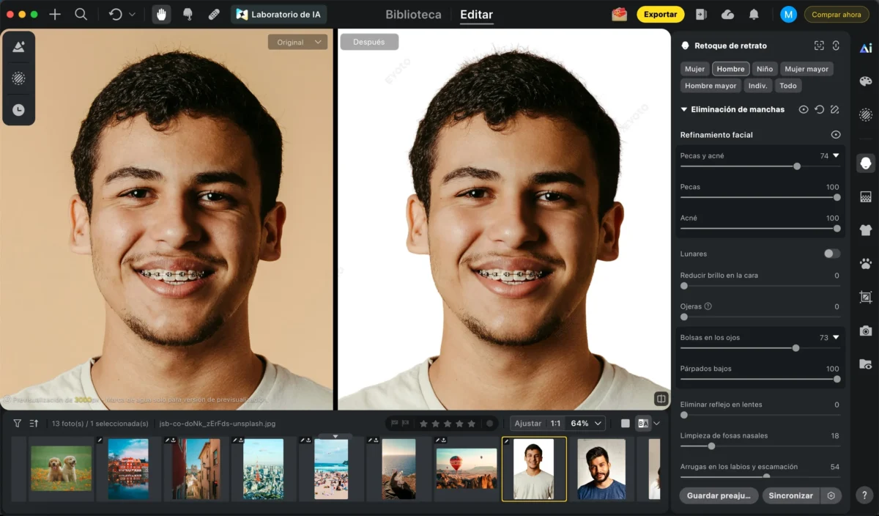Toggle Refinamiento facial visibility eye
The width and height of the screenshot is (879, 516).
pos(836,135)
